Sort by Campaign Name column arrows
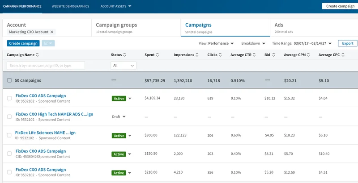The height and width of the screenshot is (183, 358). click(38, 55)
